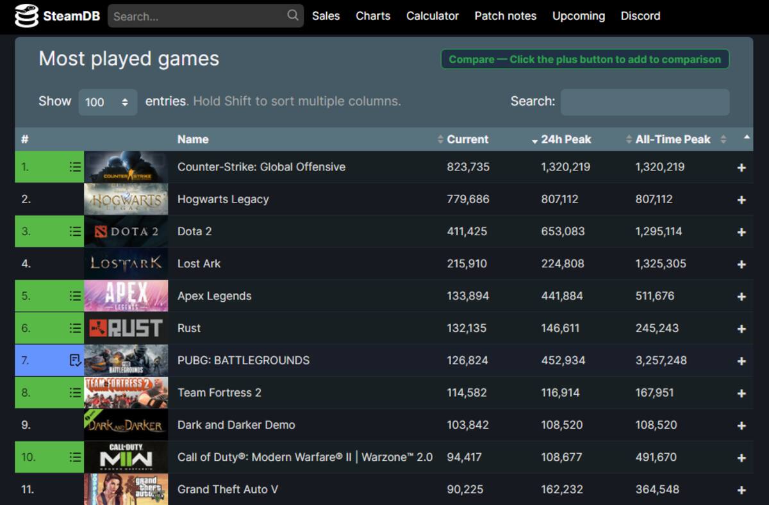Open Dark and Darker Demo link
This screenshot has width=769, height=505.
[236, 425]
